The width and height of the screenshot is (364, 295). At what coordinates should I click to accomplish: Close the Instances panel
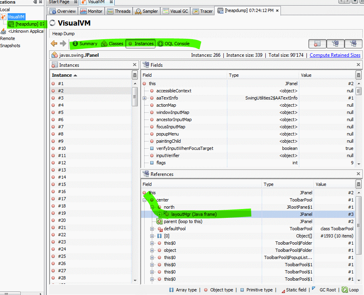[x=135, y=65]
